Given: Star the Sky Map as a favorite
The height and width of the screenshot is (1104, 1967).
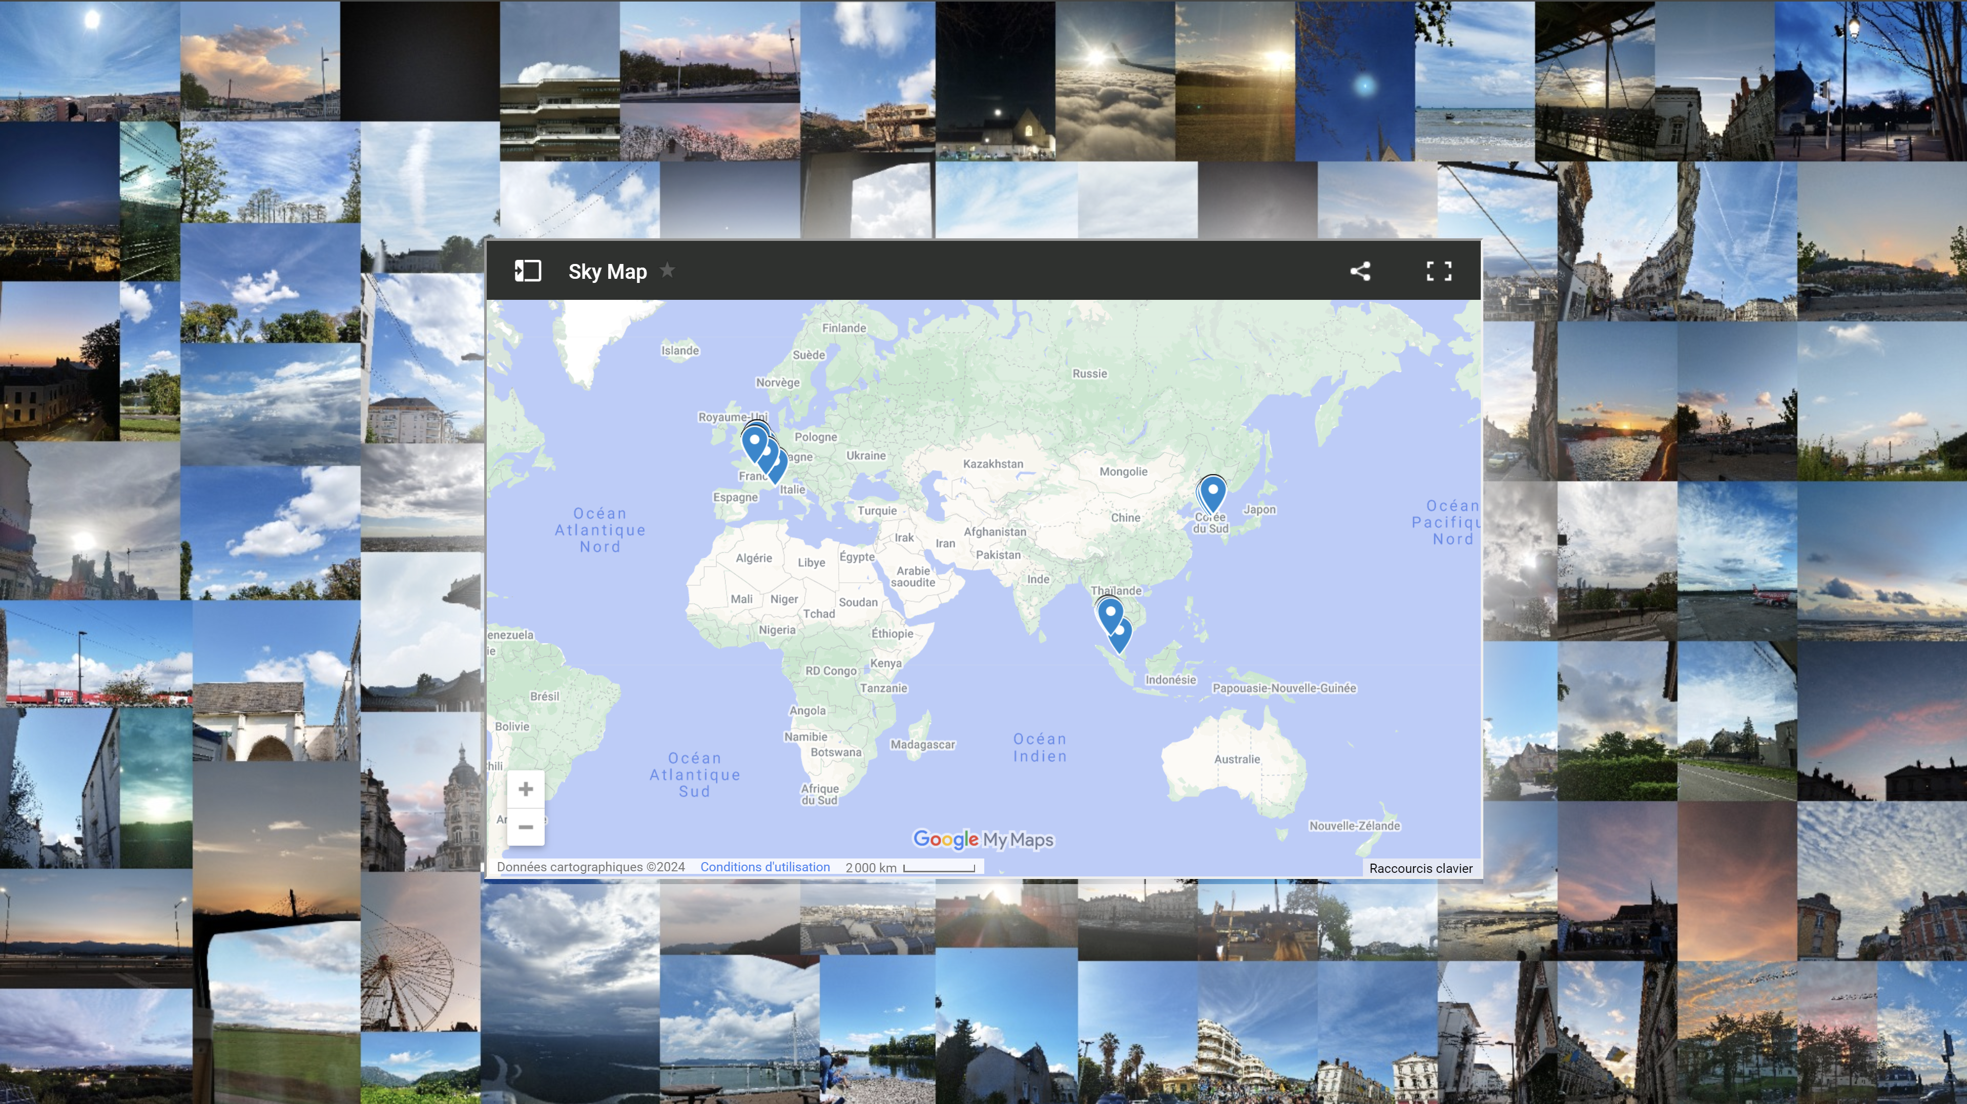Looking at the screenshot, I should 668,271.
